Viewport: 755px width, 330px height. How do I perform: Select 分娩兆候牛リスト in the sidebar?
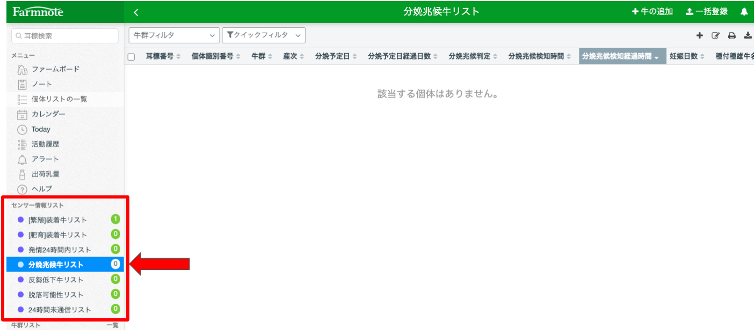[65, 265]
